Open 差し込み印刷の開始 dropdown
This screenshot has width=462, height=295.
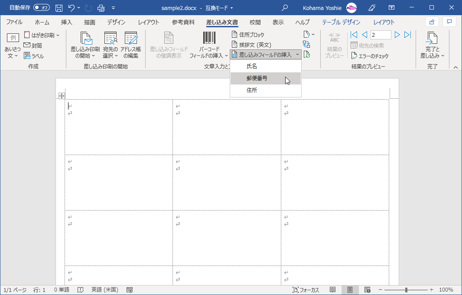[85, 45]
